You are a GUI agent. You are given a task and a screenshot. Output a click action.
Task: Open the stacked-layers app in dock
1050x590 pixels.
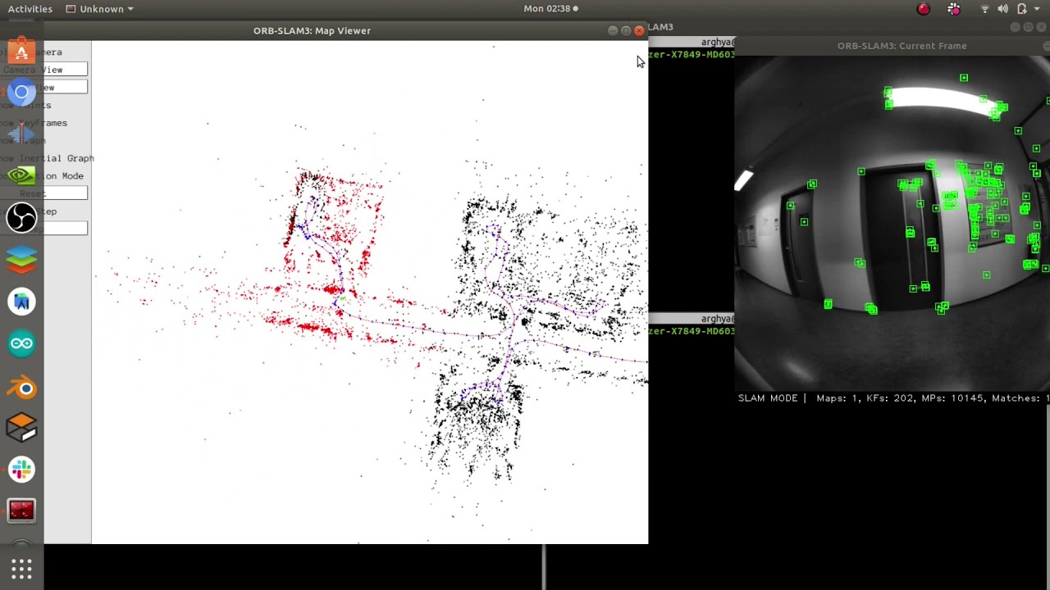click(x=21, y=260)
